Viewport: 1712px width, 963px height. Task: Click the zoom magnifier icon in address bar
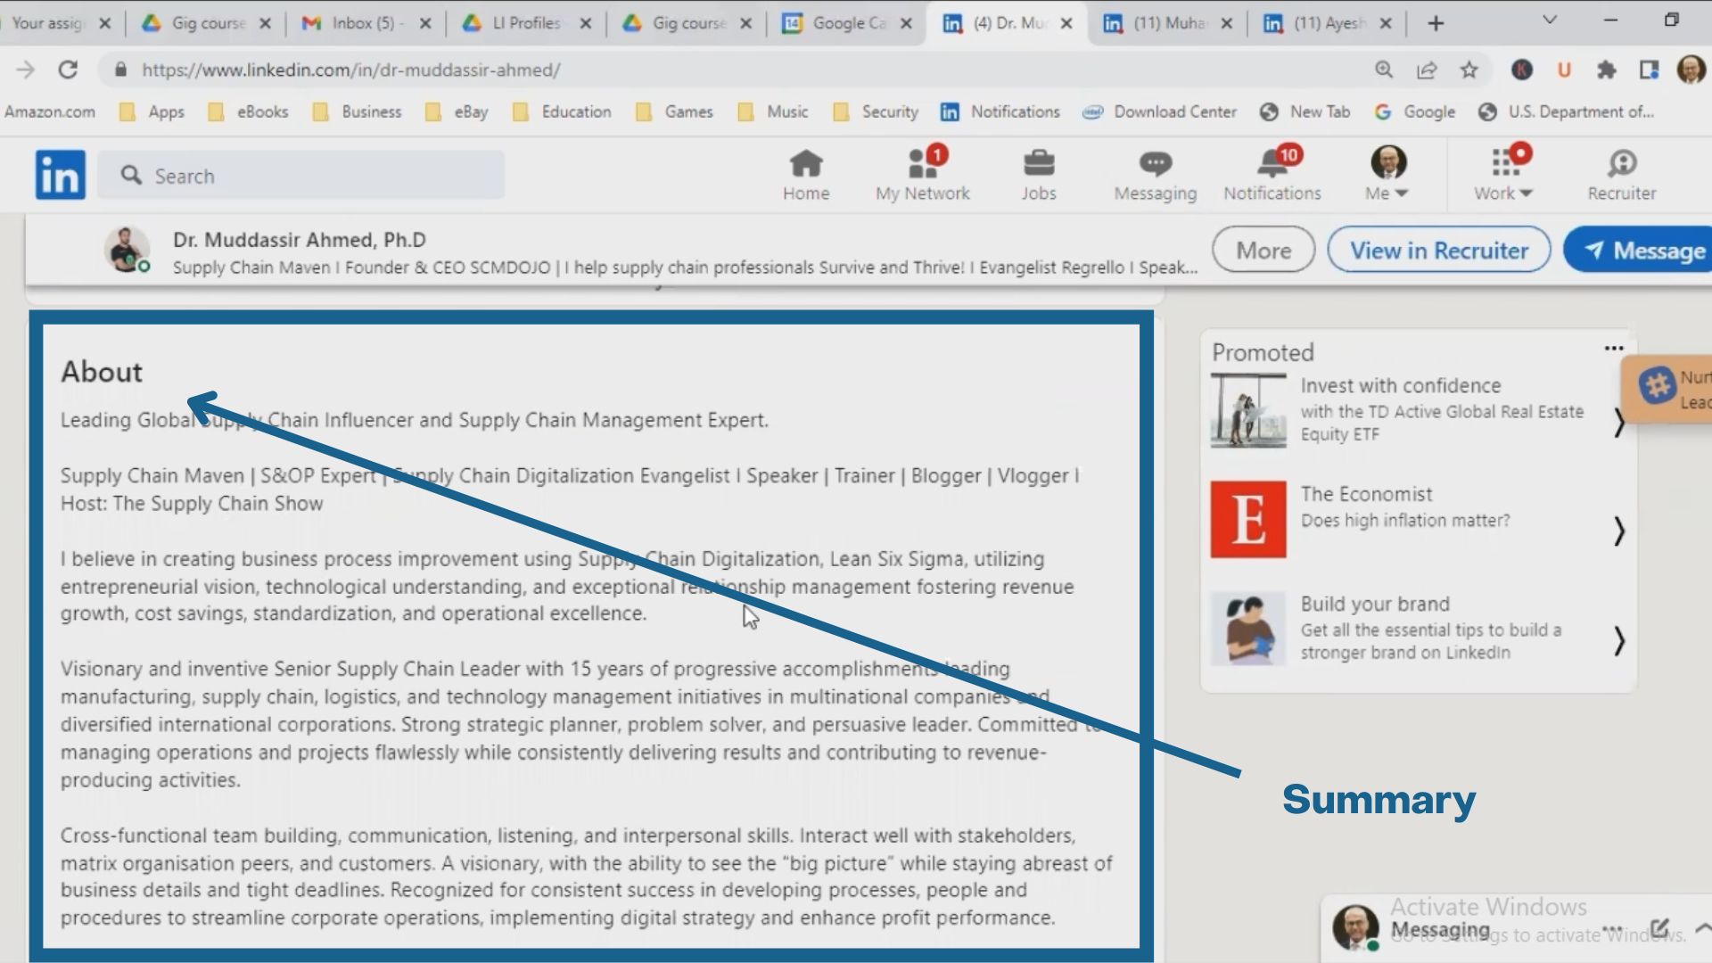(x=1384, y=70)
